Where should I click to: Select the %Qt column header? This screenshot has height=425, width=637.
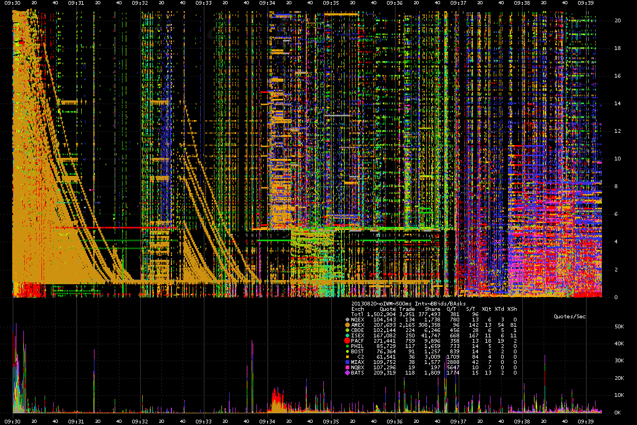tap(486, 309)
